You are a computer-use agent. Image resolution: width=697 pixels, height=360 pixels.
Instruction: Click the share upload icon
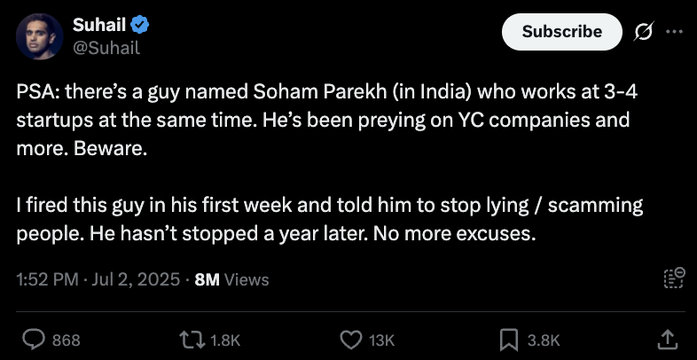(x=668, y=338)
